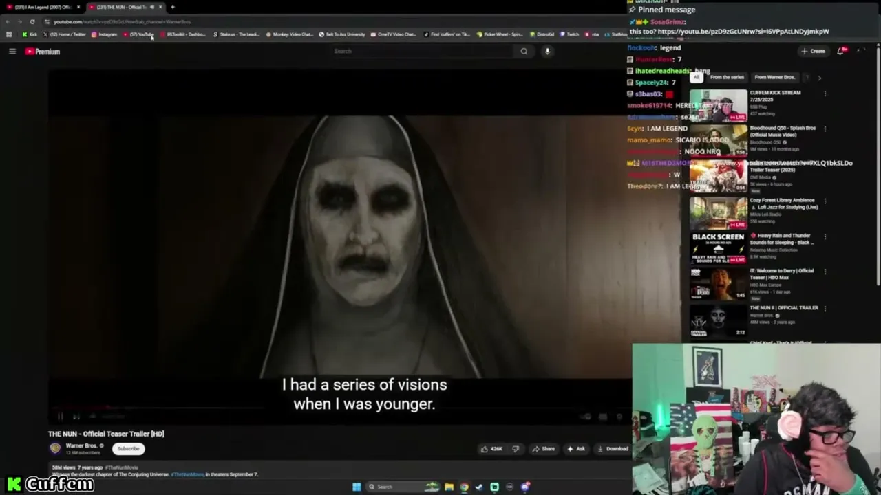Open more options for Heavy Rain and Thunder video
Screen dimensions: 881x495
pyautogui.click(x=825, y=236)
